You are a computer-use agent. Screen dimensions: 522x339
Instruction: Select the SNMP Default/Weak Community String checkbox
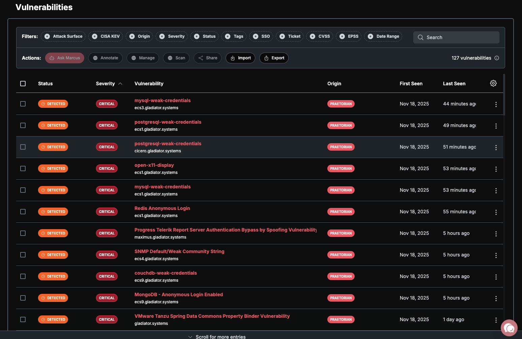23,255
